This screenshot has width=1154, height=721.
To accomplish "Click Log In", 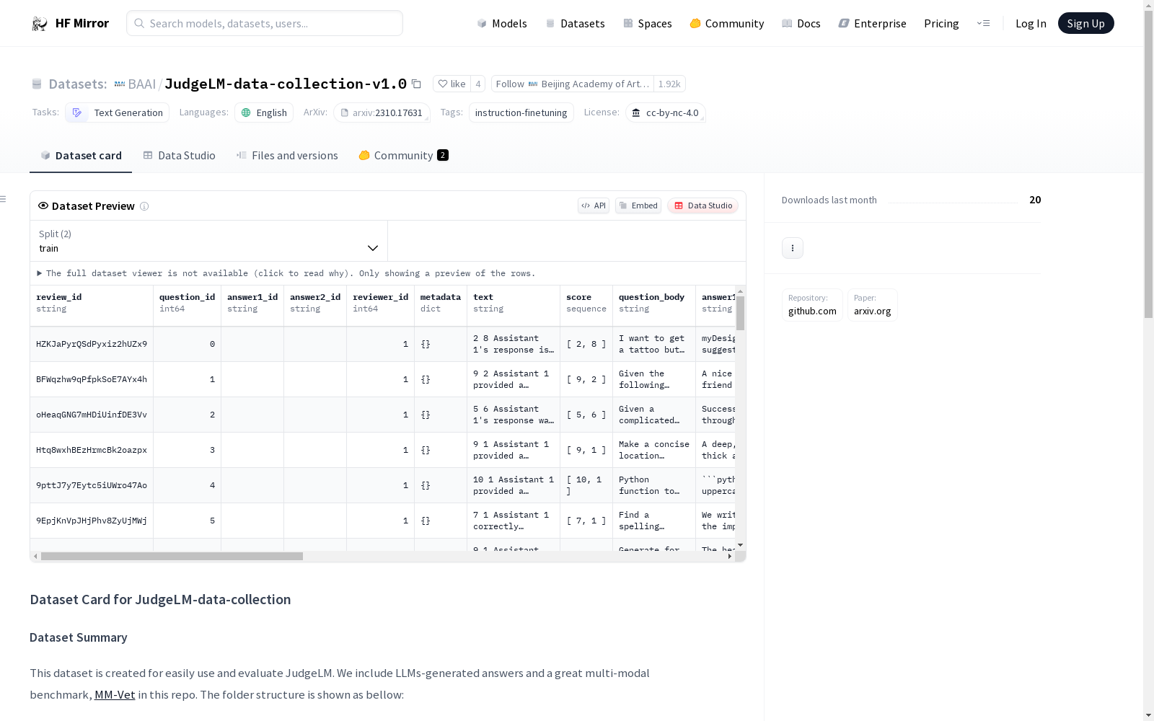I will pos(1031,23).
